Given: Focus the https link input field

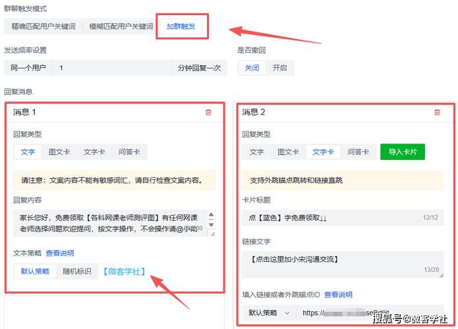Looking at the screenshot, I should pos(370,313).
